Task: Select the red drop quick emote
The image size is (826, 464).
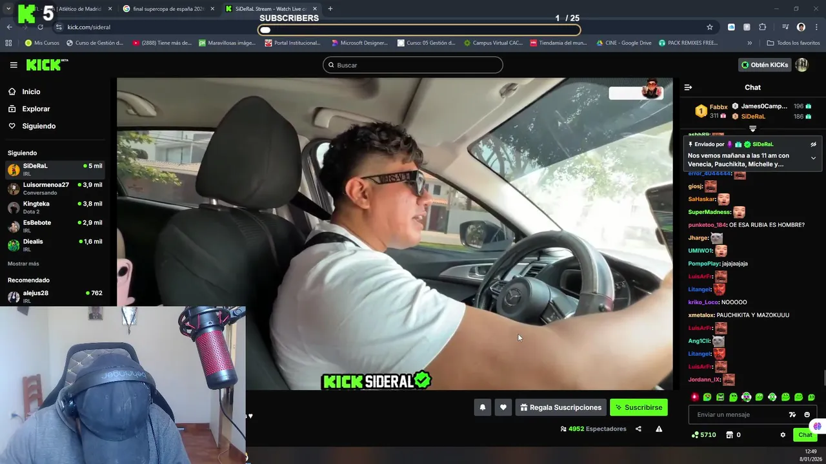Action: coord(694,397)
